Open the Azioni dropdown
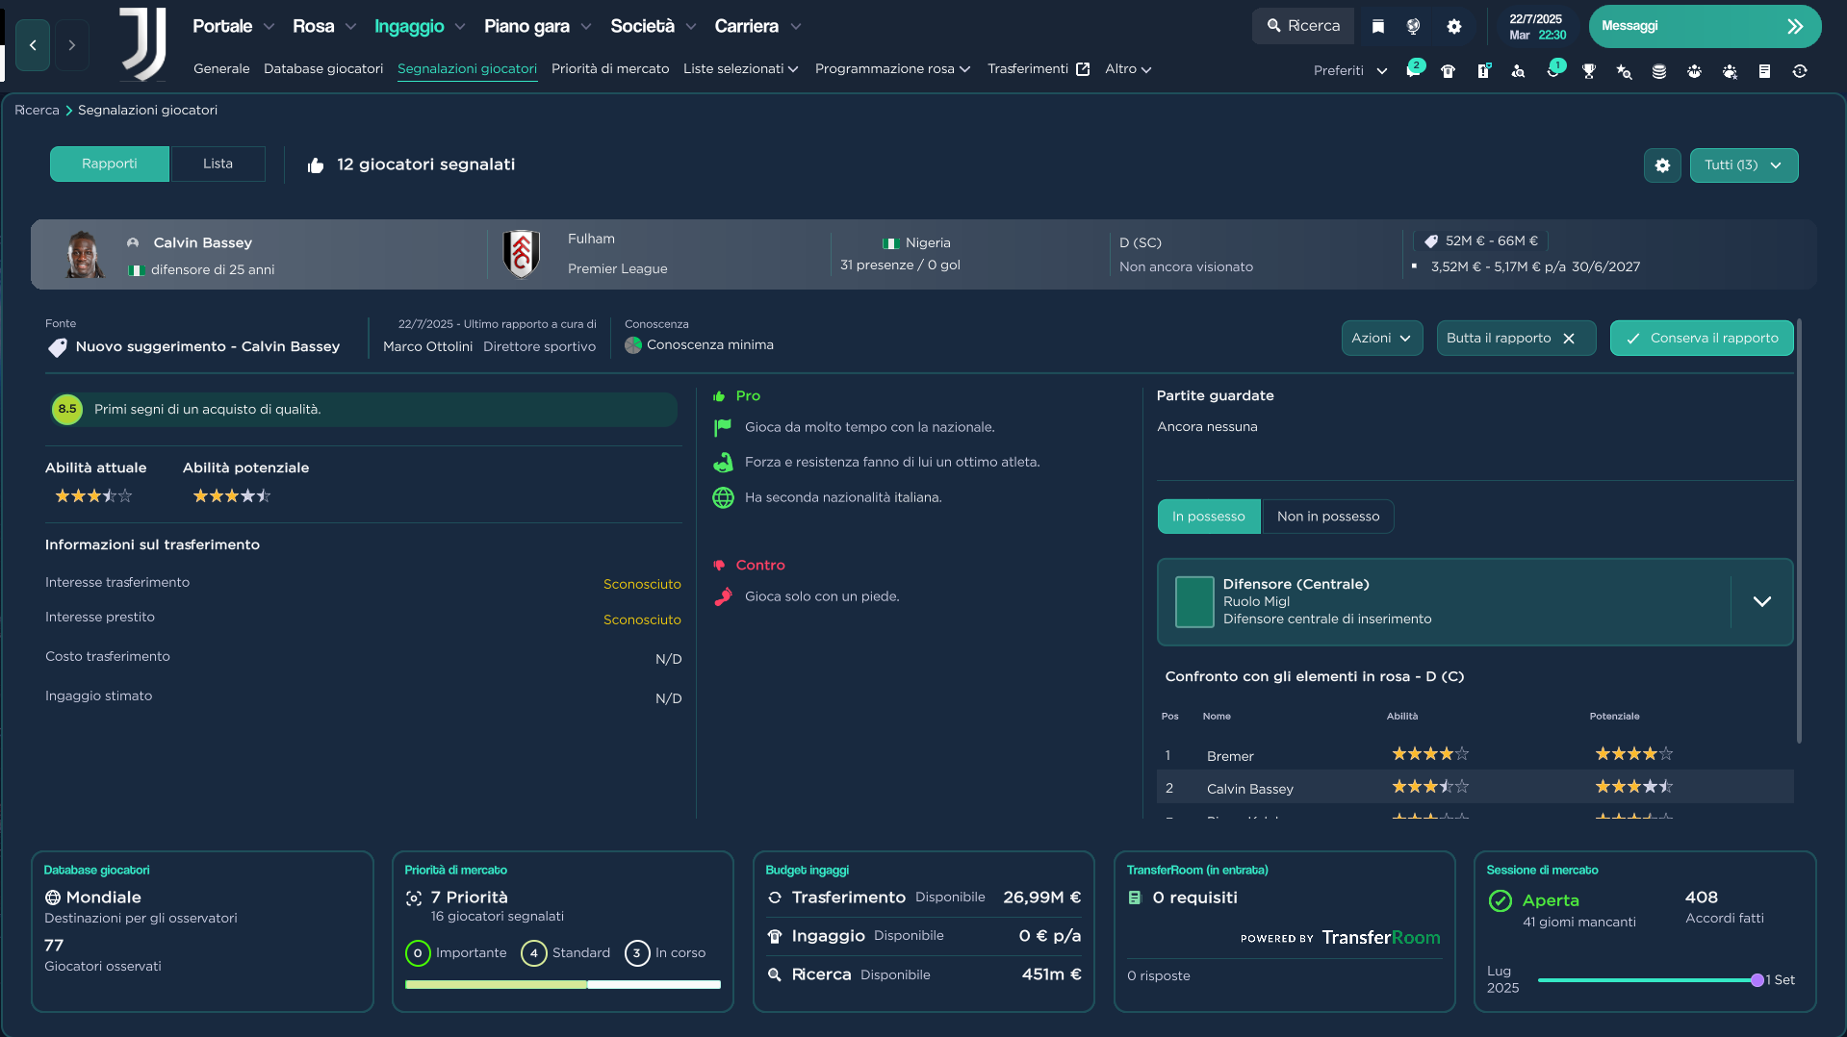 pos(1381,338)
